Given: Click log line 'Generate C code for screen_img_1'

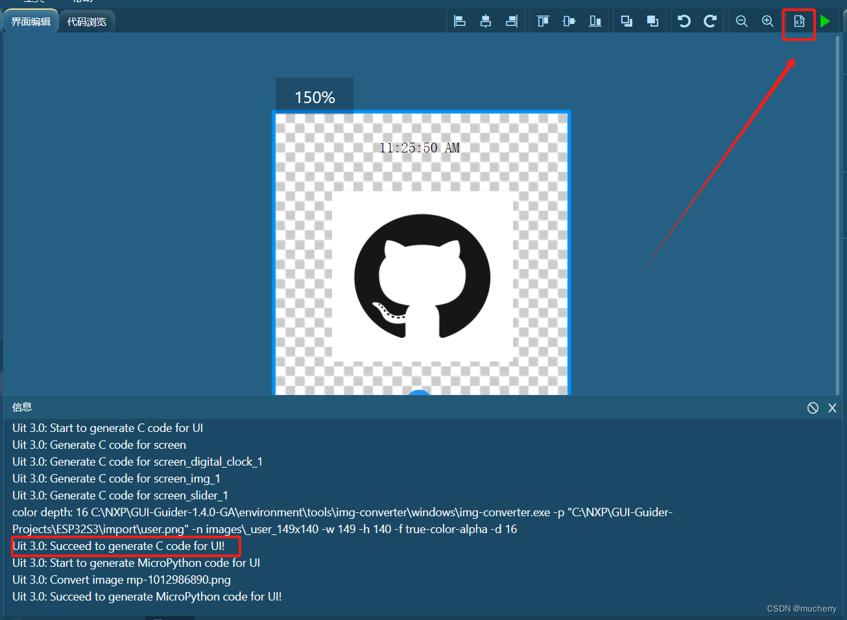Looking at the screenshot, I should [x=117, y=479].
